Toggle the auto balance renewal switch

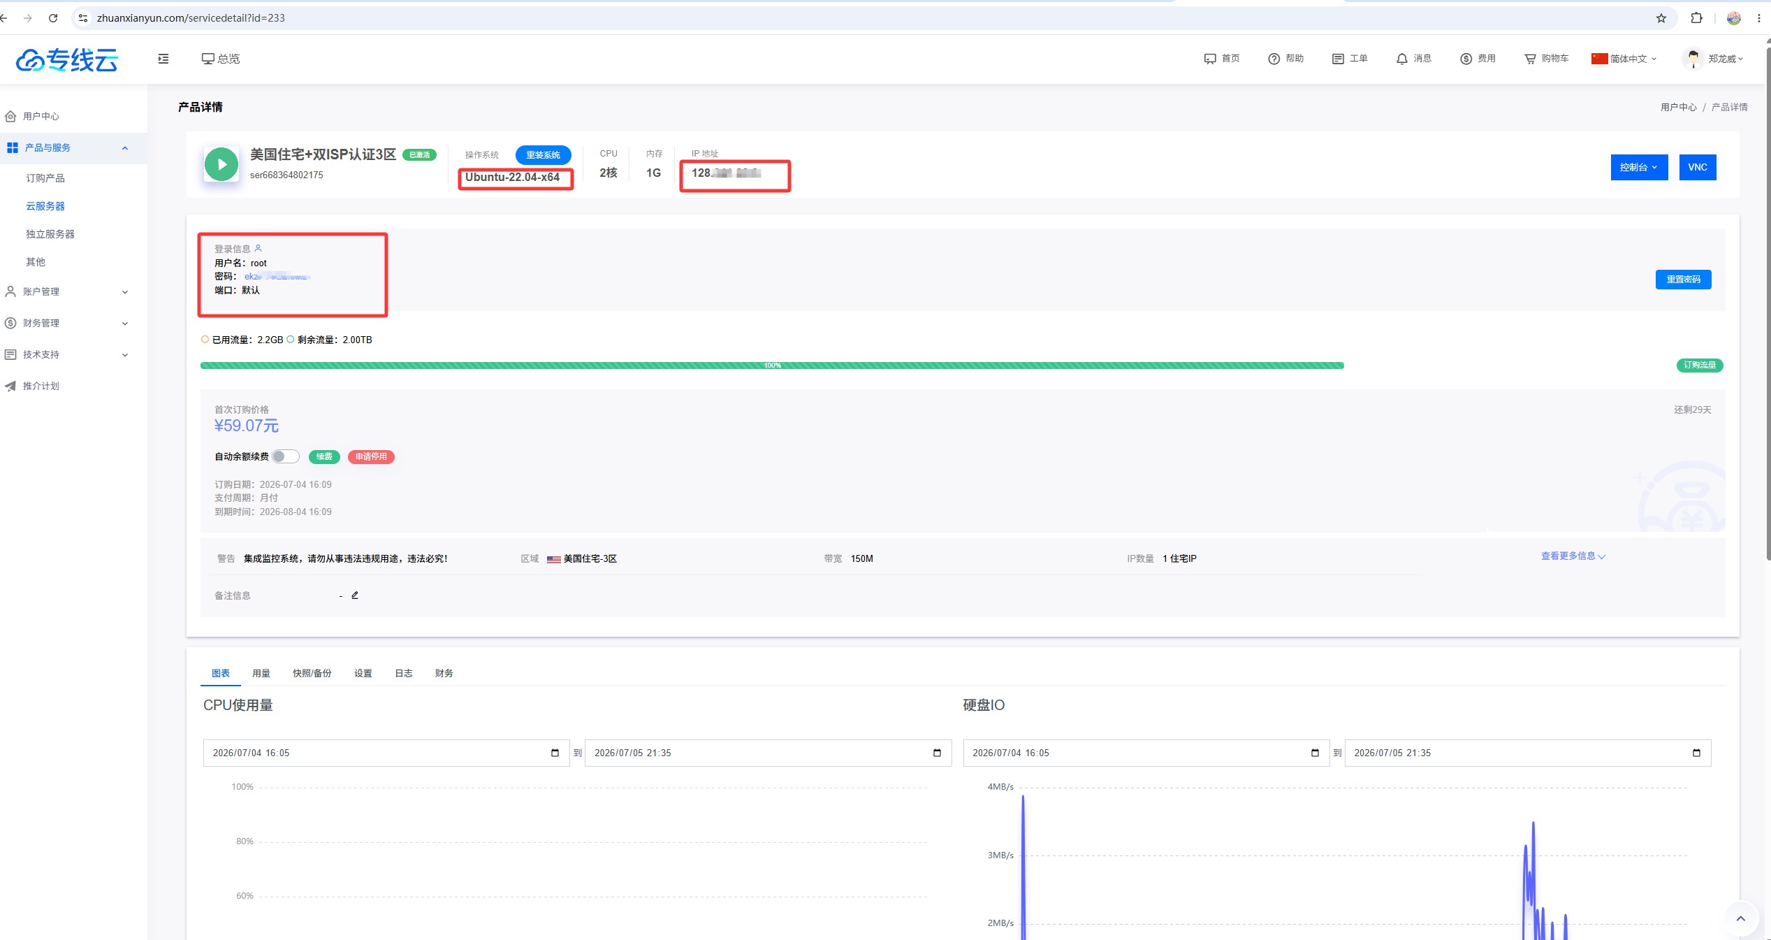point(285,456)
